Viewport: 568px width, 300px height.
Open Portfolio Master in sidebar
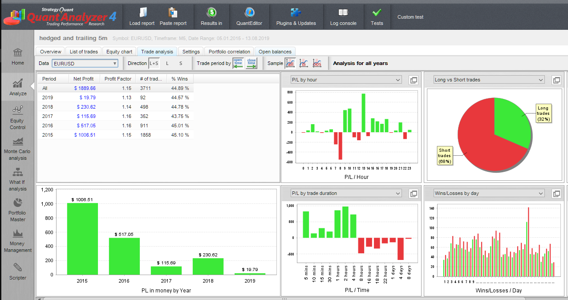(x=17, y=209)
